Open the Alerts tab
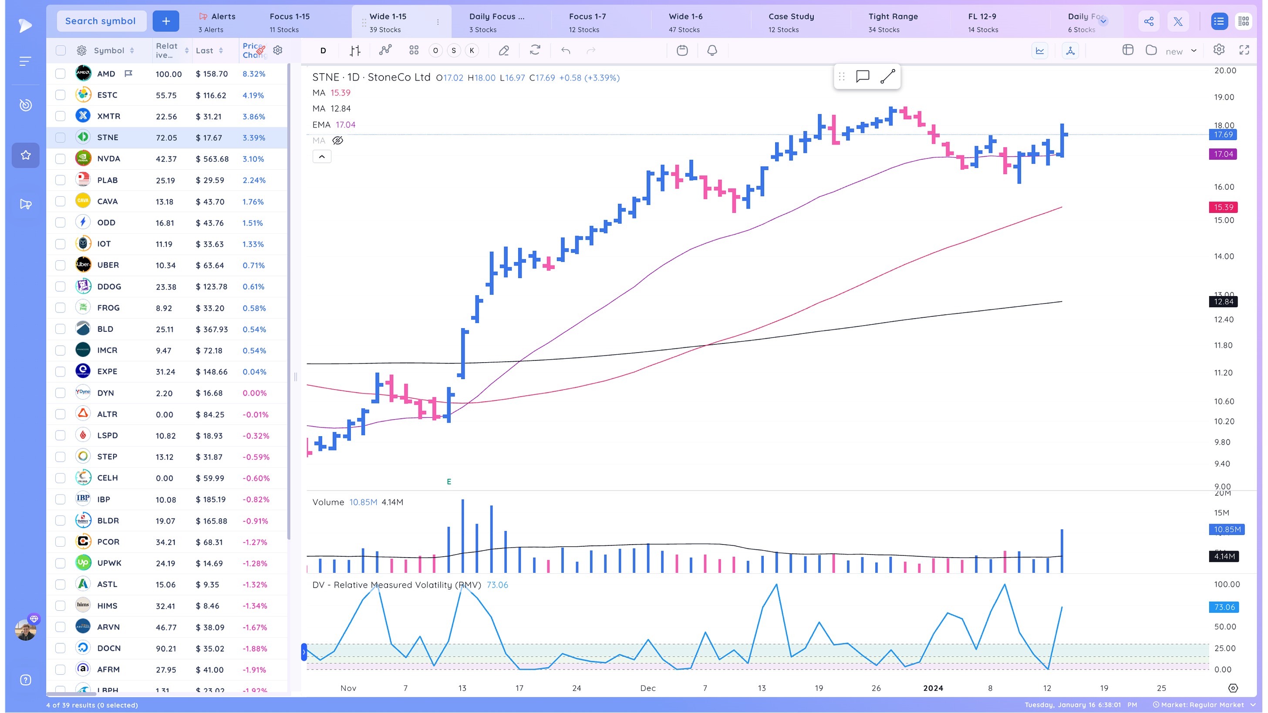Image resolution: width=1268 pixels, height=713 pixels. pos(217,22)
